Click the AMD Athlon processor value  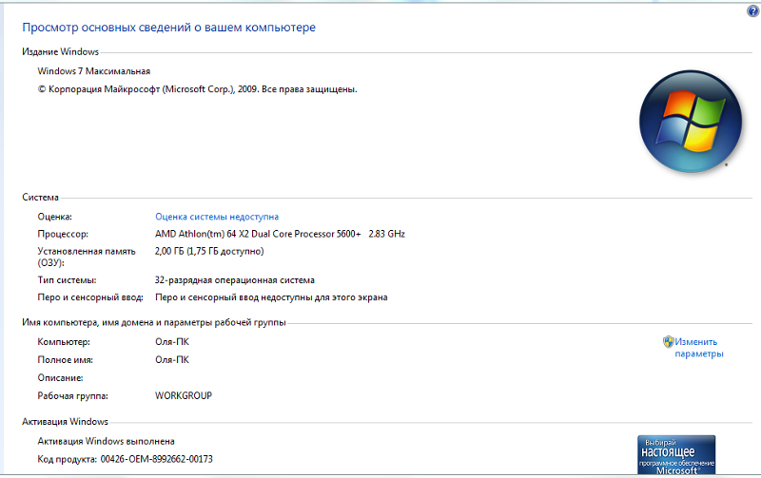(x=280, y=234)
